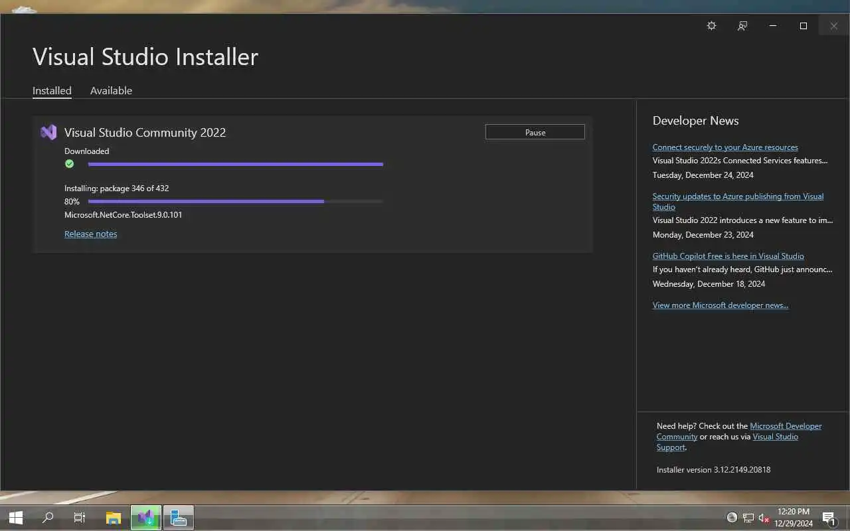Image resolution: width=850 pixels, height=531 pixels.
Task: Open Task View on taskbar
Action: [80, 518]
